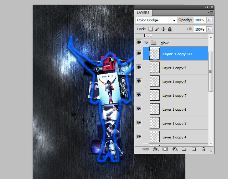Screen dimensions: 228x179
Task: Select the Layer 1 copy 8 thumbnail
Action: [x=155, y=81]
